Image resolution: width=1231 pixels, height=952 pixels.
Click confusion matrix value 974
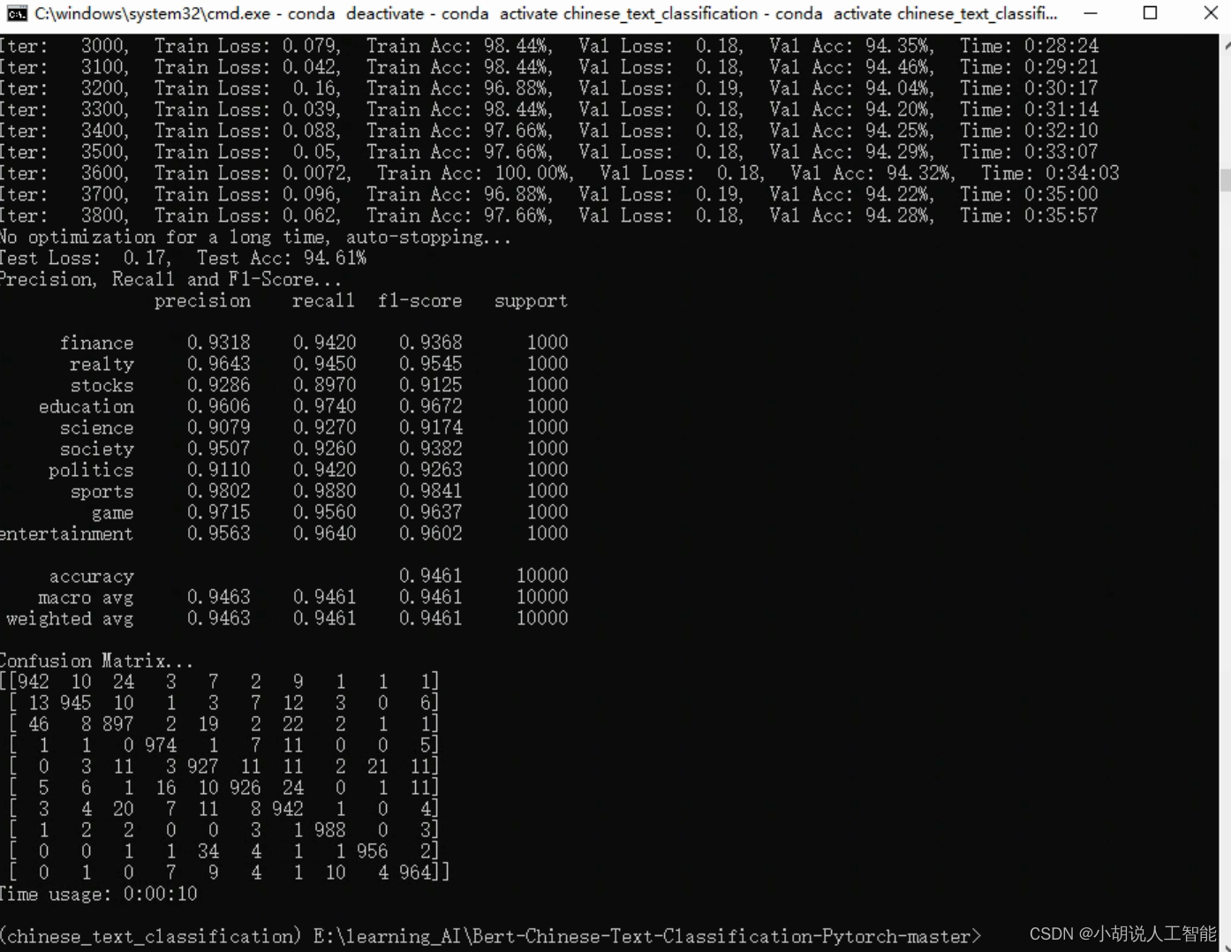[160, 745]
